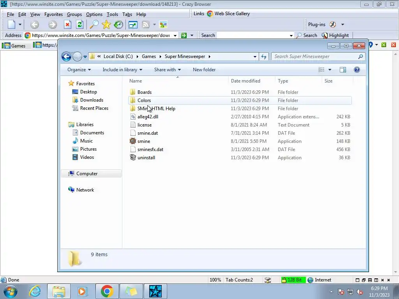This screenshot has width=399, height=299.
Task: Click Local Disk (C:) in the breadcrumb path
Action: click(118, 56)
